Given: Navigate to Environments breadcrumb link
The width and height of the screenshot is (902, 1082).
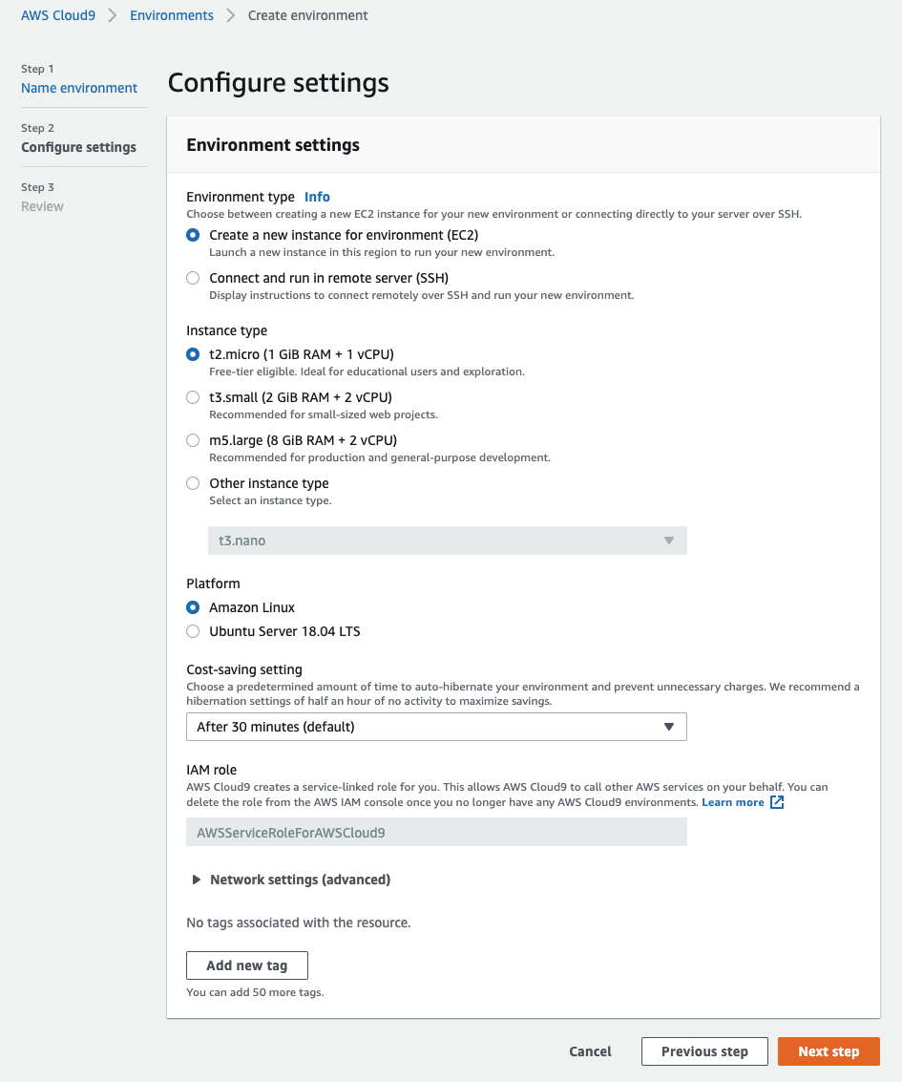Looking at the screenshot, I should [x=172, y=15].
